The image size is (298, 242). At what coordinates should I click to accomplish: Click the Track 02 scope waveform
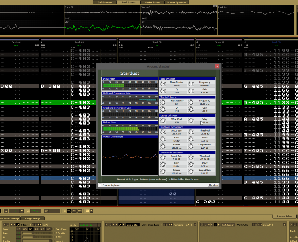[x=103, y=12]
